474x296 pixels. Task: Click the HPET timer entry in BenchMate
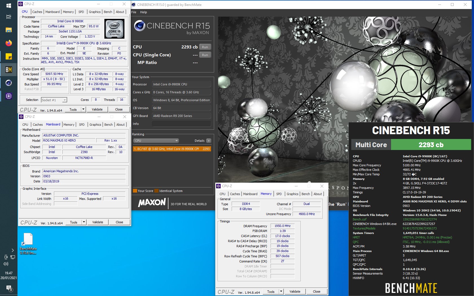click(356, 237)
